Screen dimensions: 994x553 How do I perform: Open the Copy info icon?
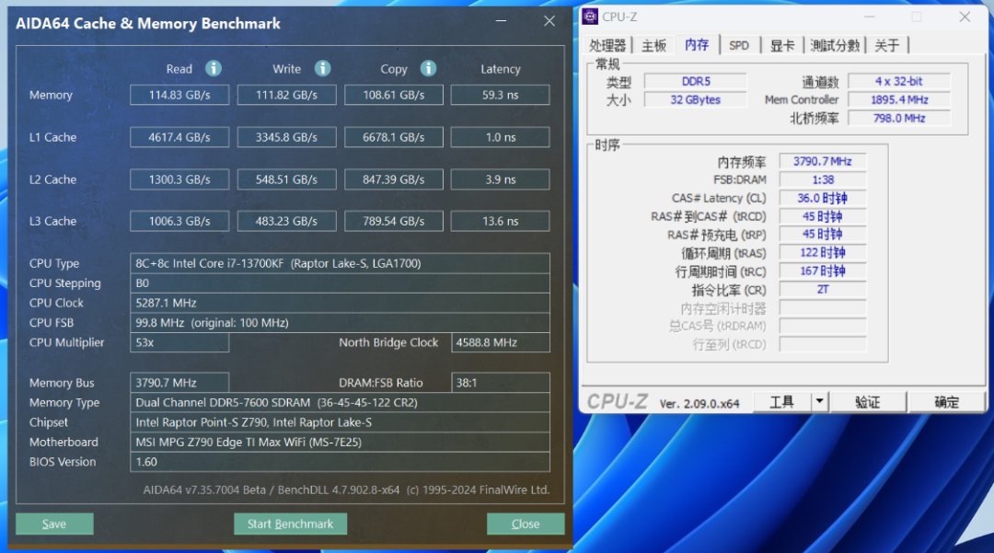pos(429,68)
